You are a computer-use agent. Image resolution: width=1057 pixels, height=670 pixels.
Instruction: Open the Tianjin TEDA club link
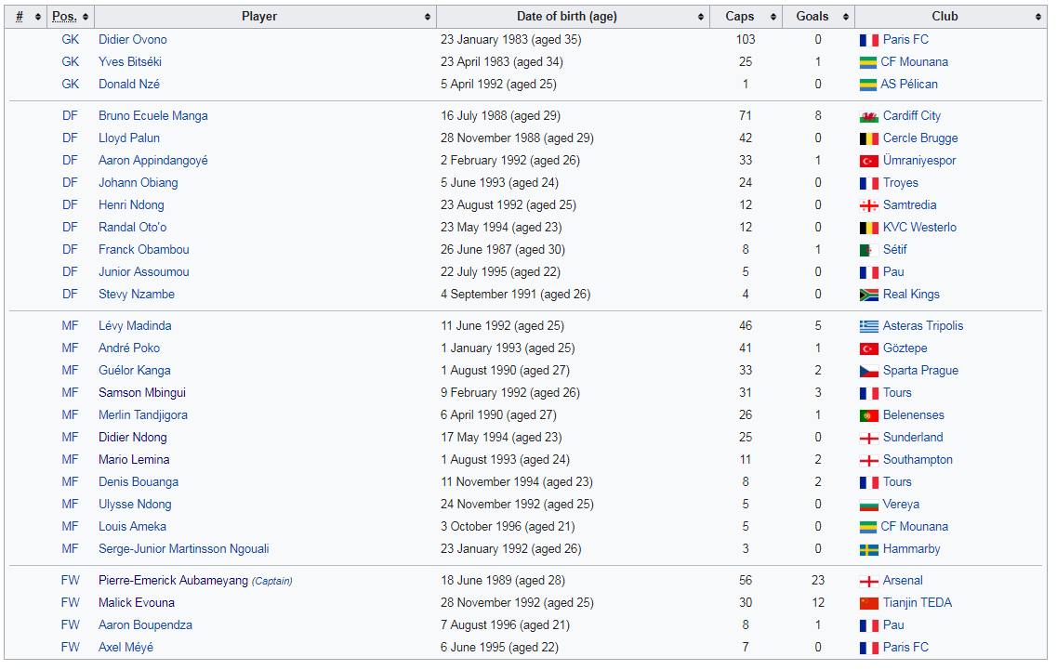coord(918,602)
